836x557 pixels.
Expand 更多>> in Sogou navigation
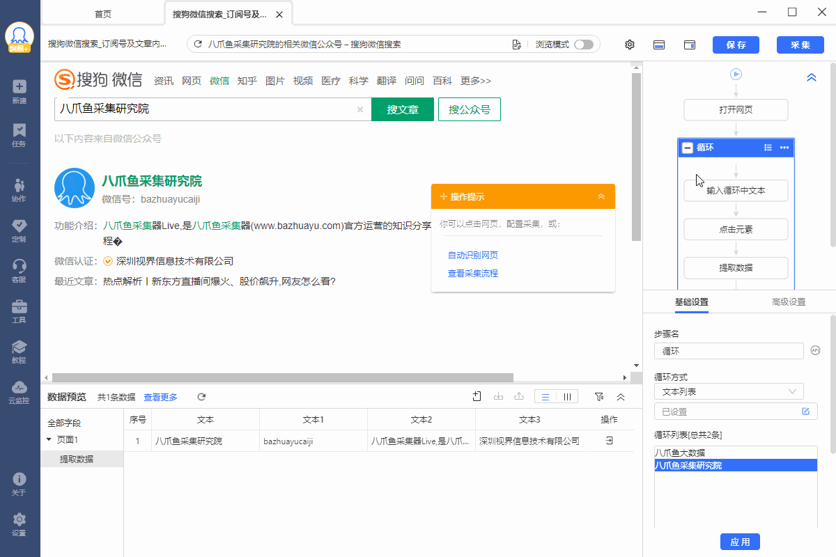point(476,81)
